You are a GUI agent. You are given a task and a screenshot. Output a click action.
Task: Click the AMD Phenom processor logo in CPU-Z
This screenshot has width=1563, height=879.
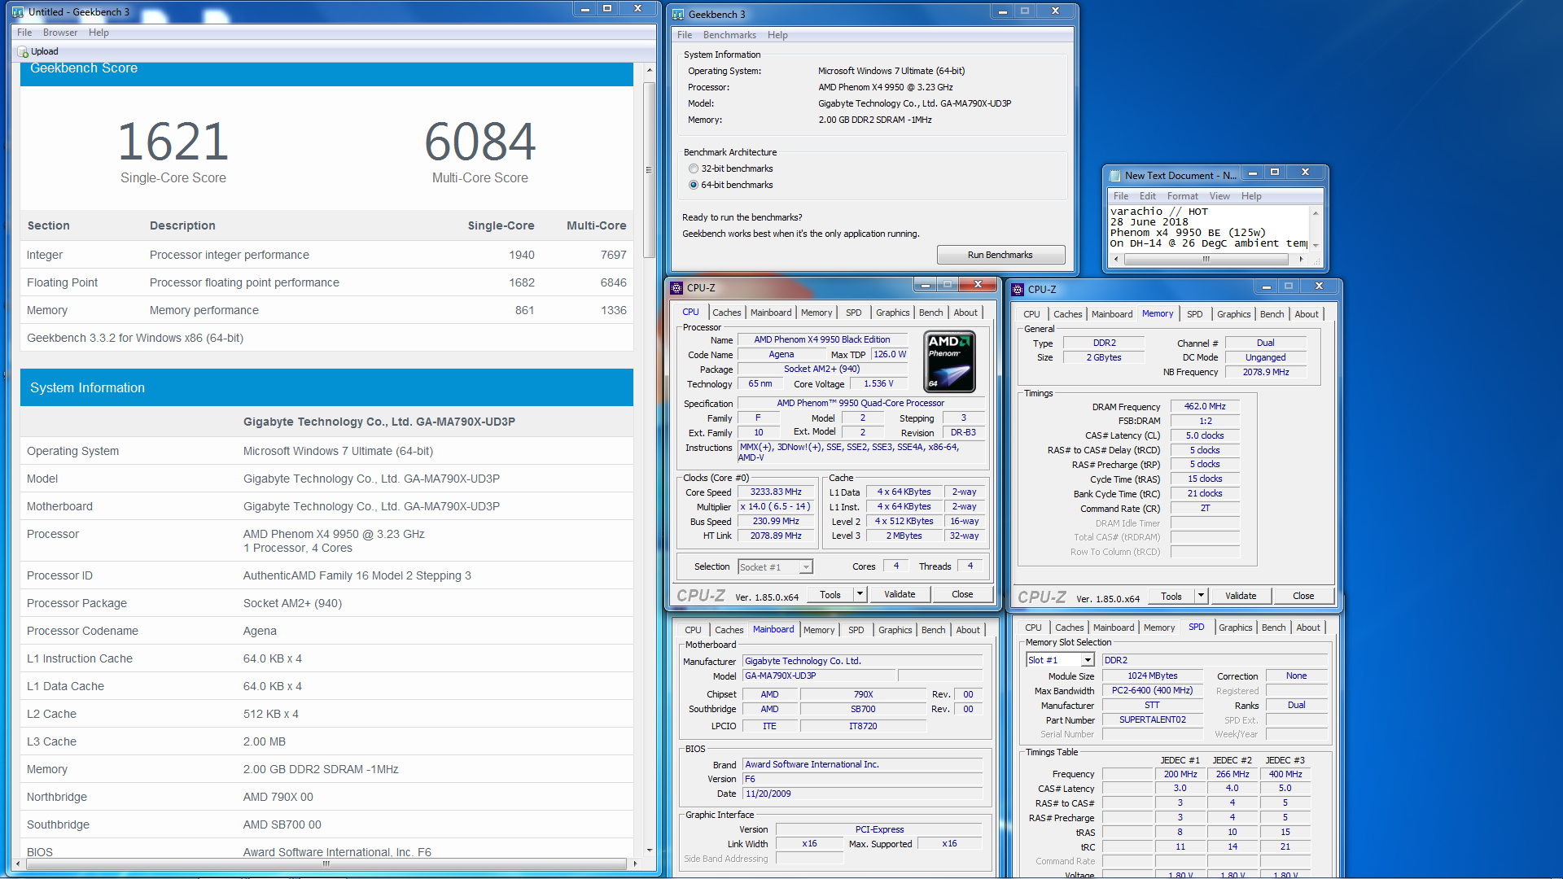[x=949, y=361]
